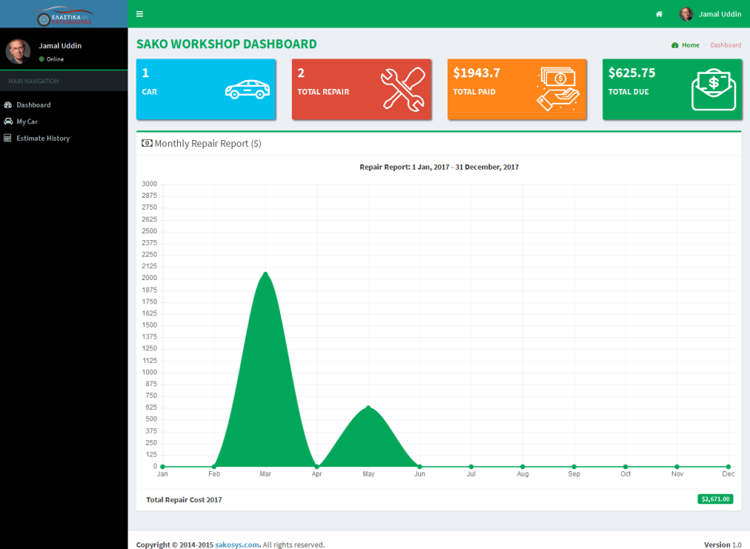
Task: Toggle sidebar with hamburger menu icon
Action: (x=139, y=14)
